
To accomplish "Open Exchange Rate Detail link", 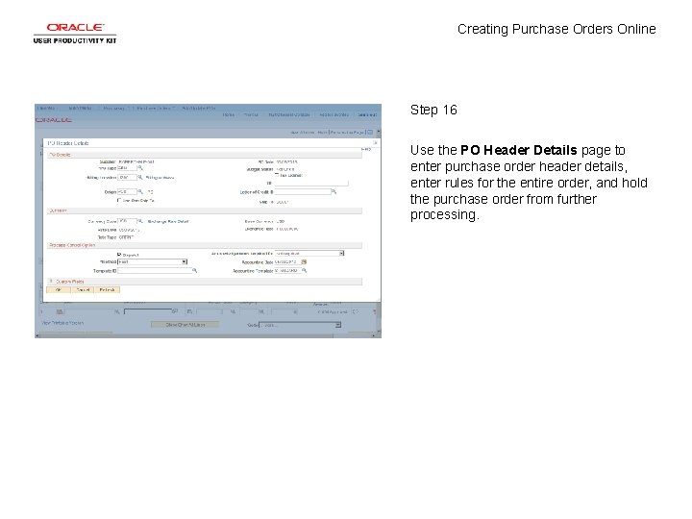I will pos(168,222).
